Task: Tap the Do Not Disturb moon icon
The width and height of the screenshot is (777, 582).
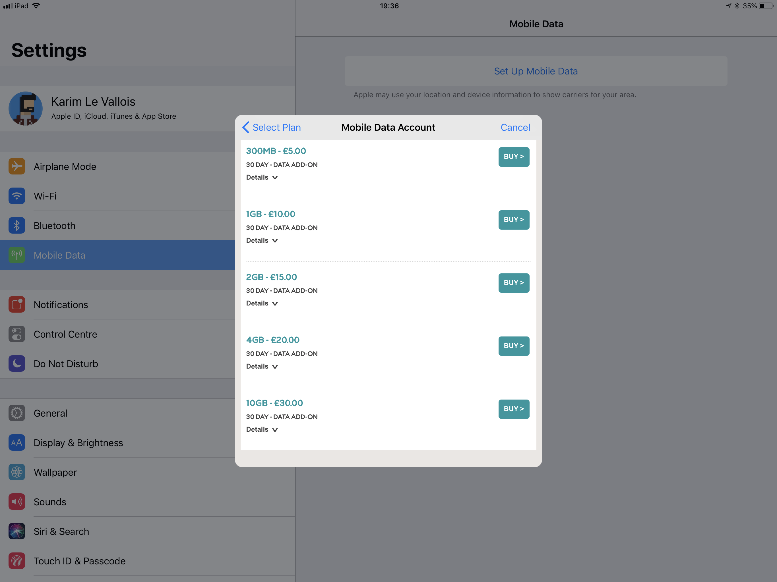Action: coord(16,364)
